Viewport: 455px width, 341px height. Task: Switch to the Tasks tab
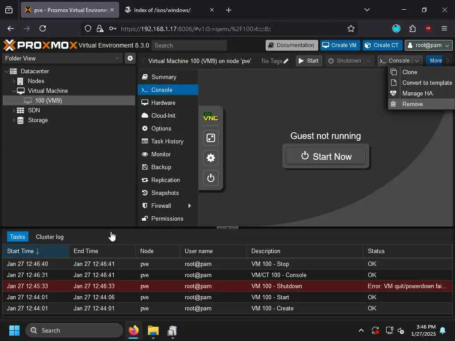[x=17, y=237]
